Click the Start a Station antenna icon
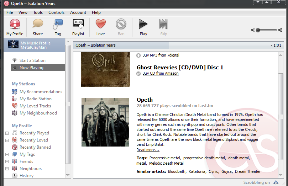 pyautogui.click(x=14, y=60)
